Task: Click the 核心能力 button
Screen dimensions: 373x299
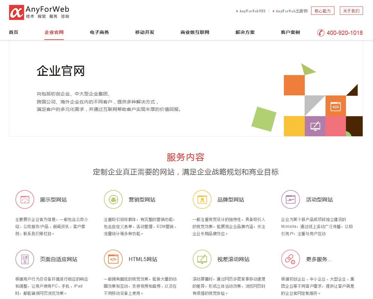Action: coord(322,10)
